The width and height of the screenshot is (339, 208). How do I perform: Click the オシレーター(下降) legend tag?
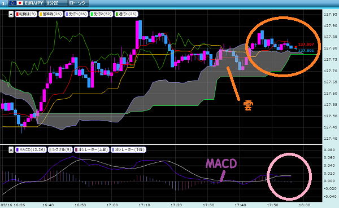(x=128, y=149)
